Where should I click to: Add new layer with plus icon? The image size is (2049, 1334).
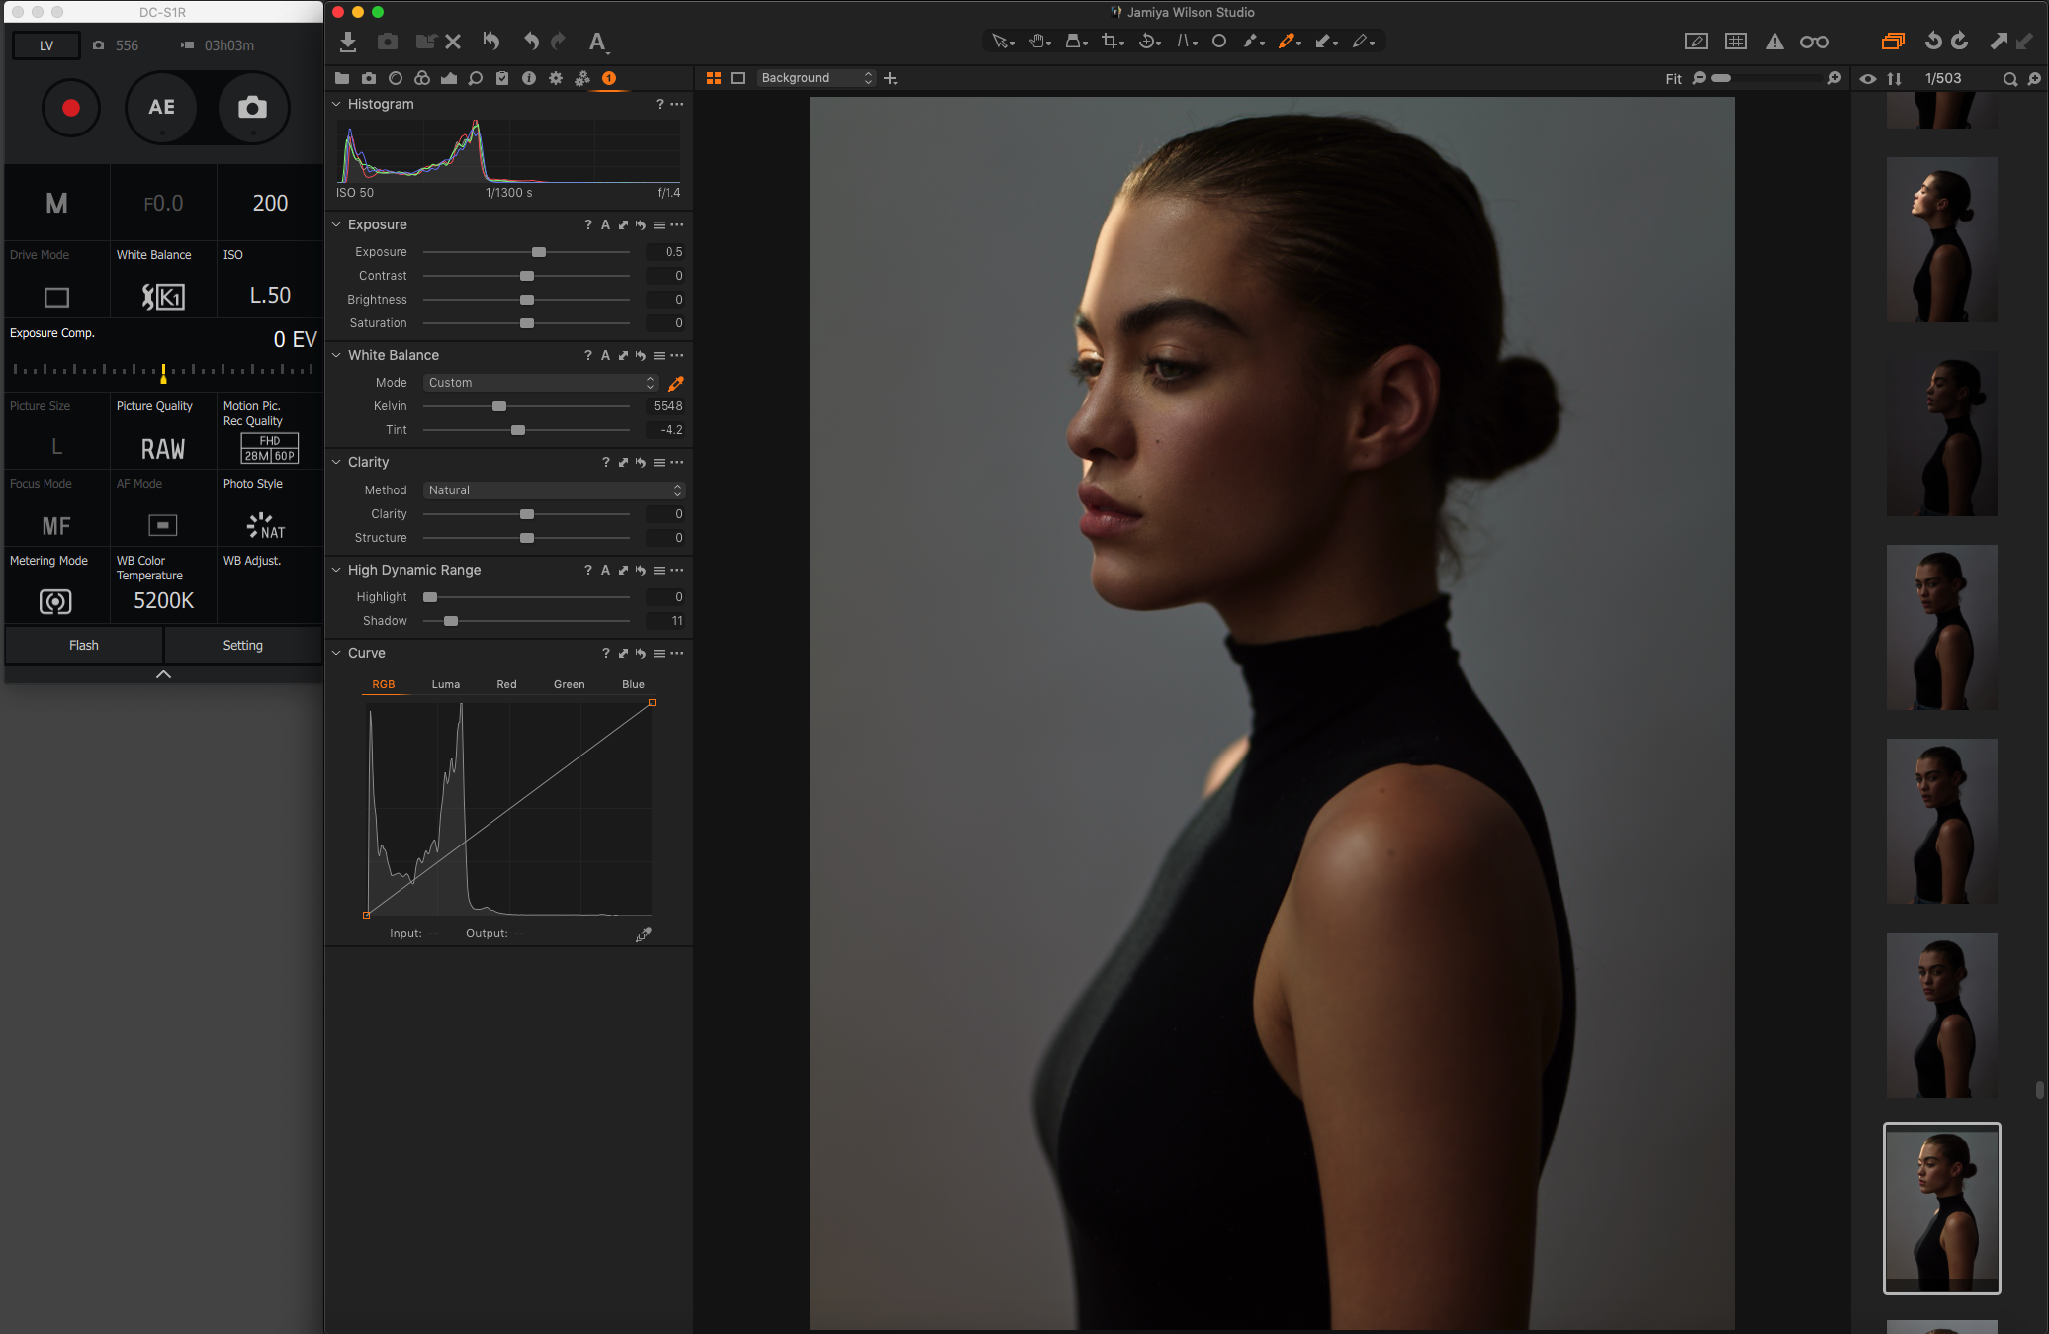(x=891, y=78)
